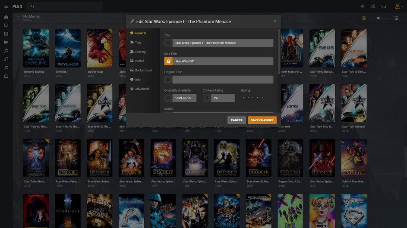
Task: Toggle the orange artwork display icon
Action: pyautogui.click(x=364, y=18)
